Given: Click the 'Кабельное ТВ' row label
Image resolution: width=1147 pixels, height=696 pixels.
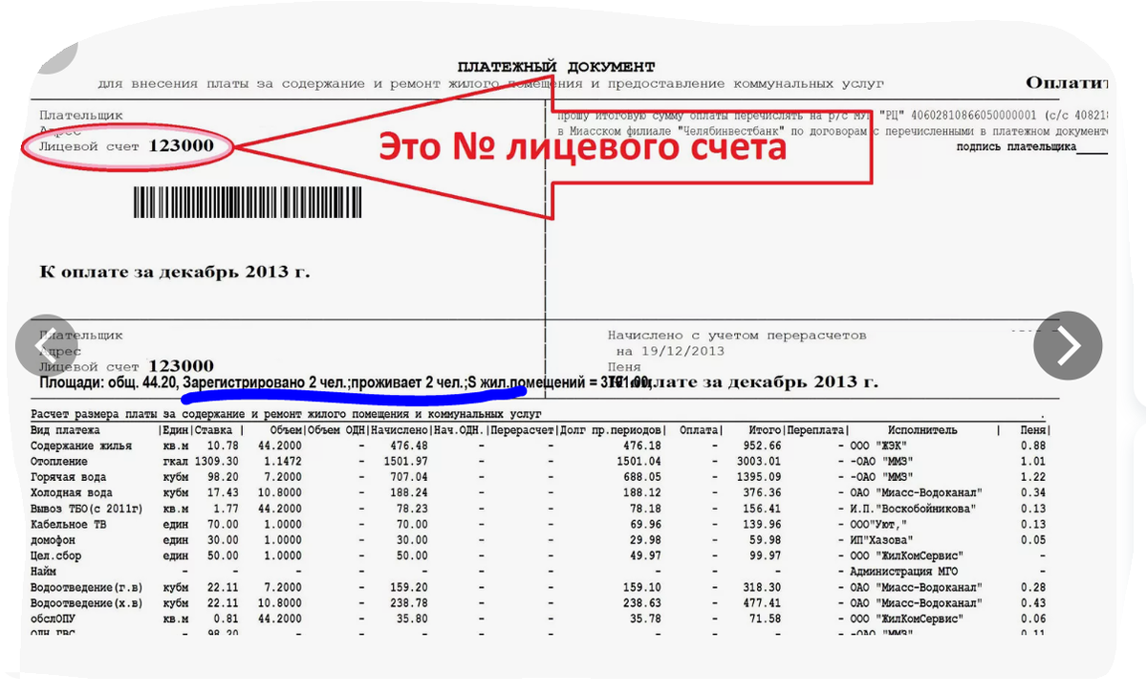Looking at the screenshot, I should click(x=69, y=525).
